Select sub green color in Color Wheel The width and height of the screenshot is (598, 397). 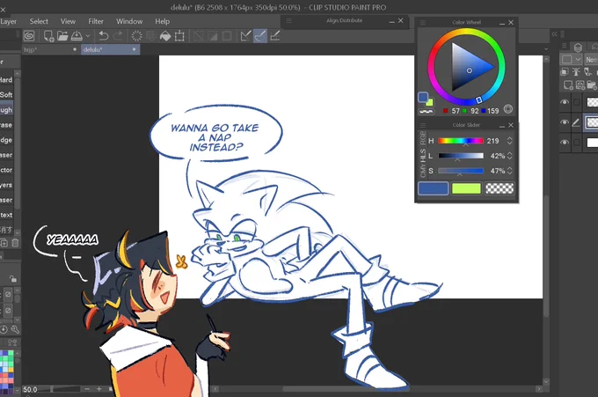pos(430,102)
